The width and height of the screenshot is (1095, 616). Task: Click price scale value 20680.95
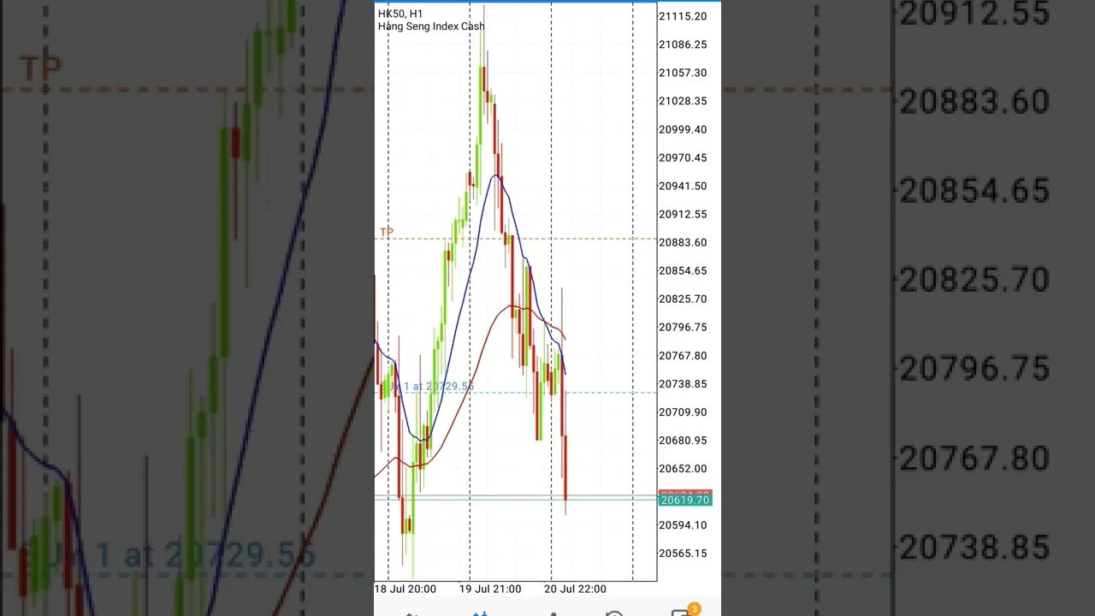[683, 440]
